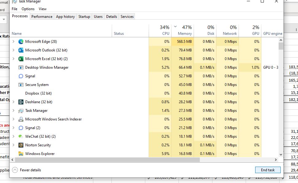Expand the Norton Security process group
The height and width of the screenshot is (183, 298).
click(x=13, y=145)
